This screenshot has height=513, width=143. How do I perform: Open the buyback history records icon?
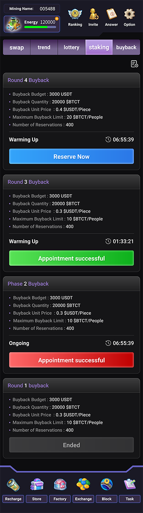pyautogui.click(x=134, y=64)
